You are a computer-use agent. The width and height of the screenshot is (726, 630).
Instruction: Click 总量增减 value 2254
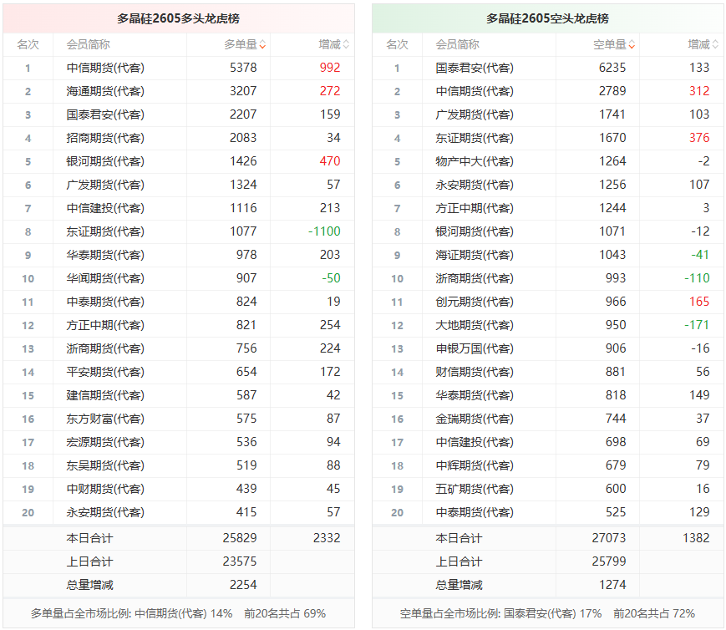(x=243, y=585)
